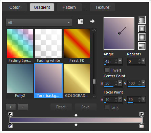The image size is (151, 133).
Task: Open Center Point H dropdown arrow
Action: (x=120, y=83)
